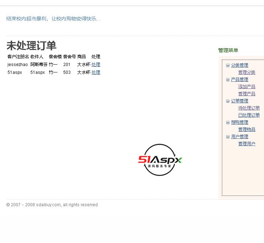This screenshot has height=243, width=264.
Task: View 待处理订单 pending orders
Action: 249,108
